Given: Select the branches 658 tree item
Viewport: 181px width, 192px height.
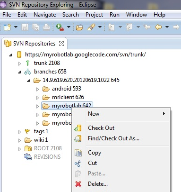Looking at the screenshot, I should point(50,72).
